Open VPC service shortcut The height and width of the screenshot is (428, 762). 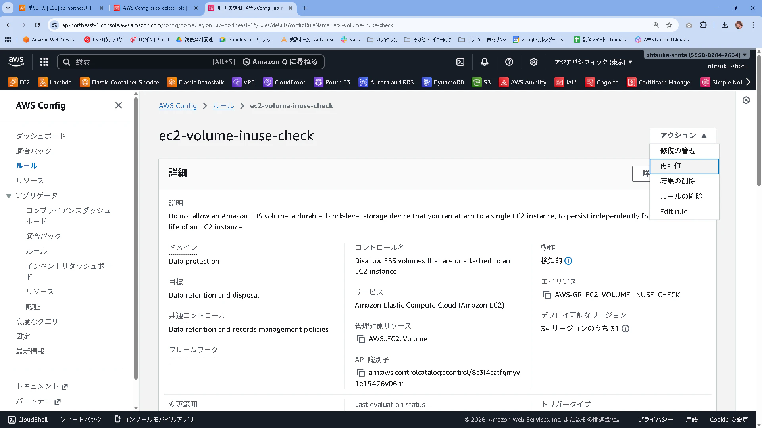tap(244, 82)
